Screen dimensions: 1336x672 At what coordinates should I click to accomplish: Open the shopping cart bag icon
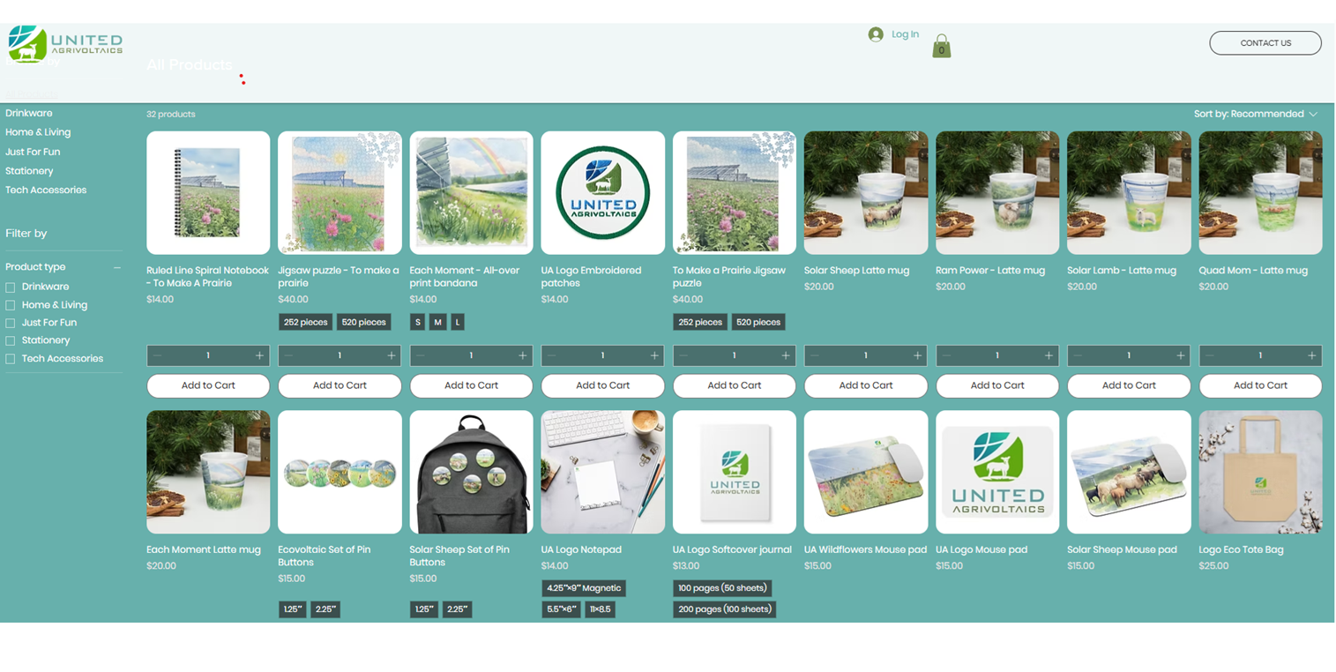tap(942, 46)
